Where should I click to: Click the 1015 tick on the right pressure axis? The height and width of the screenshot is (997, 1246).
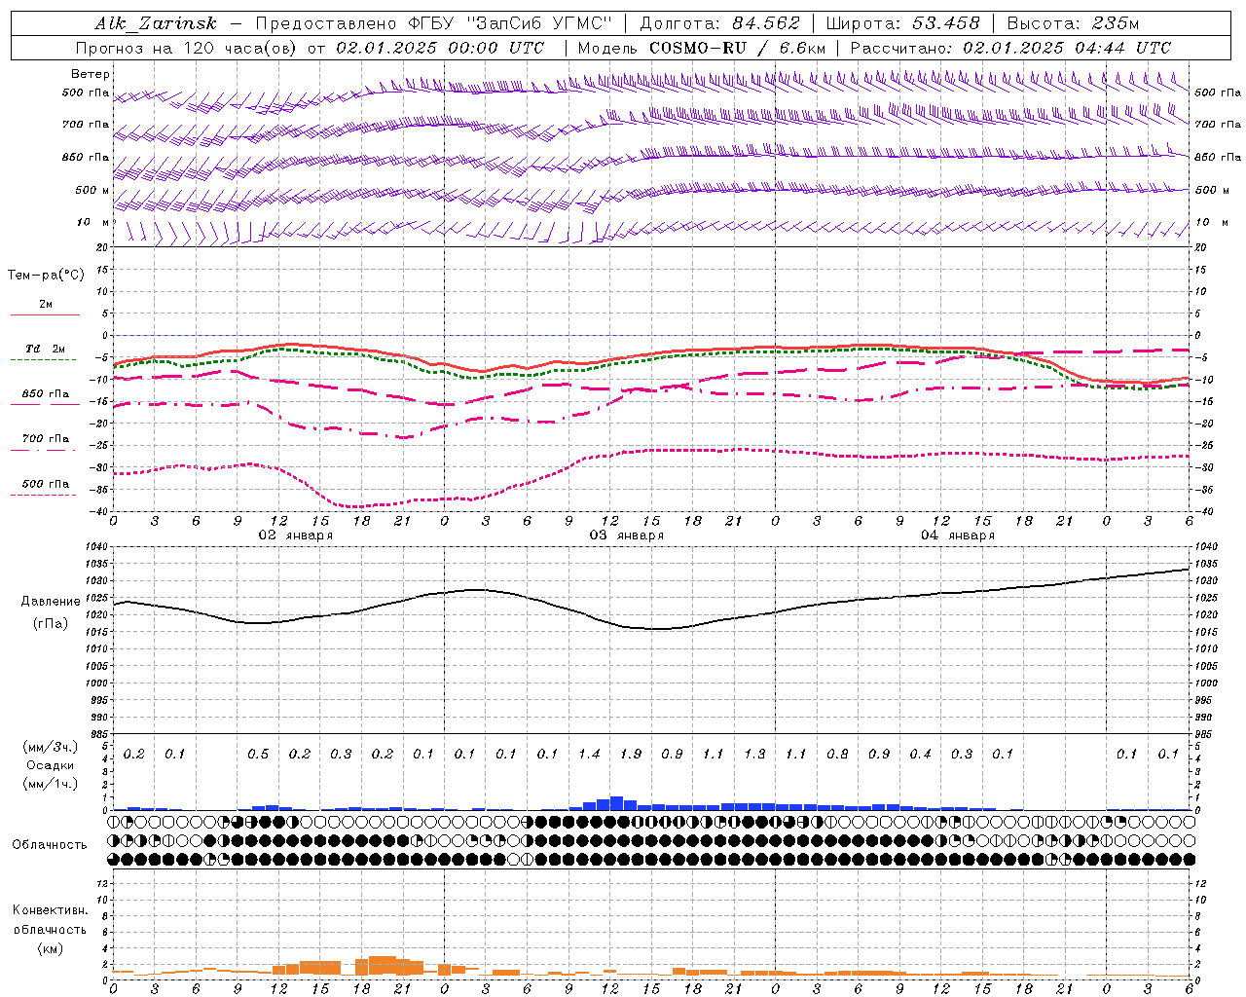point(1206,633)
